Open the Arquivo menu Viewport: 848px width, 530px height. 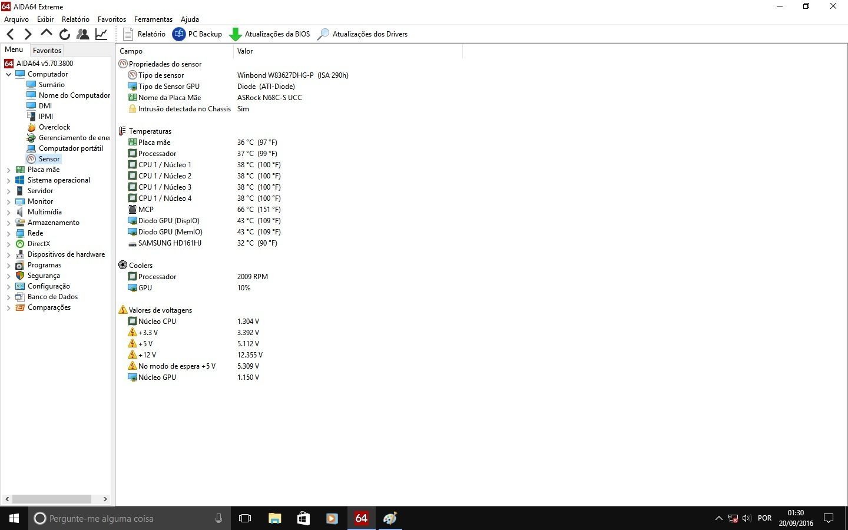pos(16,19)
